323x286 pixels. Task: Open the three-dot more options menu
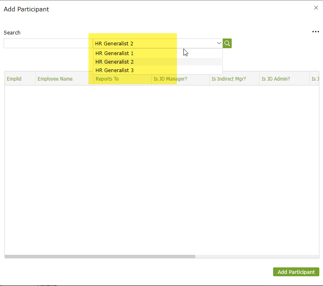pyautogui.click(x=315, y=32)
